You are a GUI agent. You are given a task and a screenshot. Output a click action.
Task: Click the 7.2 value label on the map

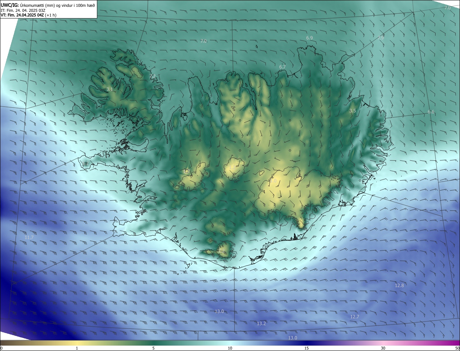coord(153,76)
